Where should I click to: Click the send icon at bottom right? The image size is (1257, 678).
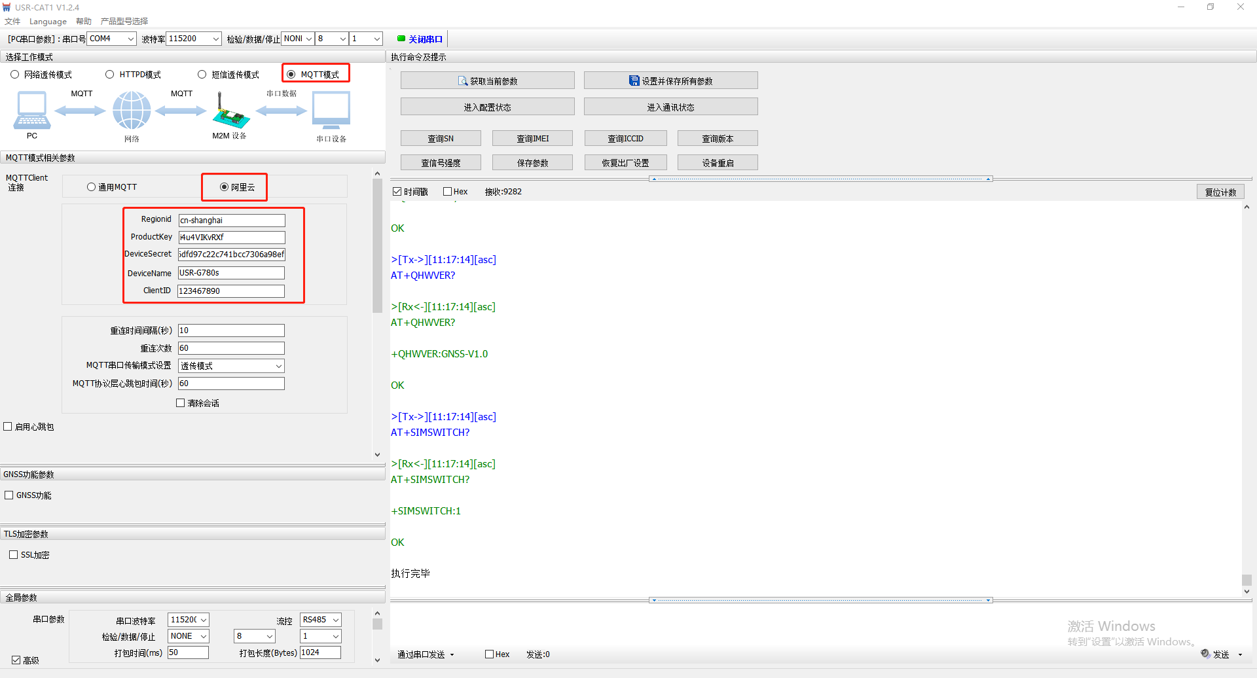pos(1205,654)
